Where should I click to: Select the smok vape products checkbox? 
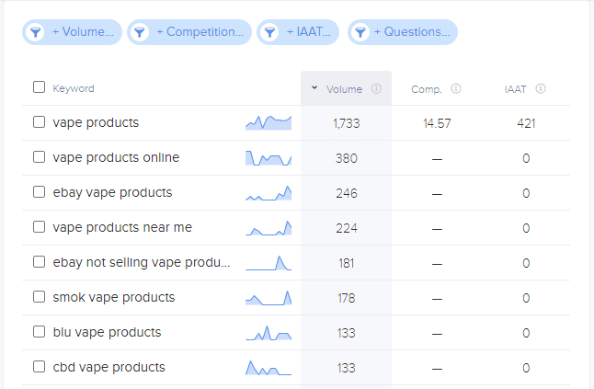pyautogui.click(x=39, y=297)
